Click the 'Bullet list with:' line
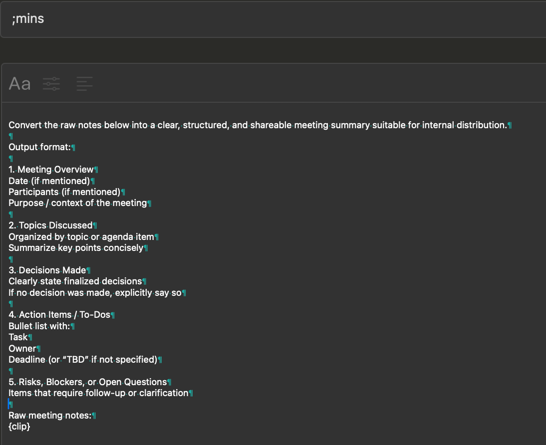 pos(39,326)
